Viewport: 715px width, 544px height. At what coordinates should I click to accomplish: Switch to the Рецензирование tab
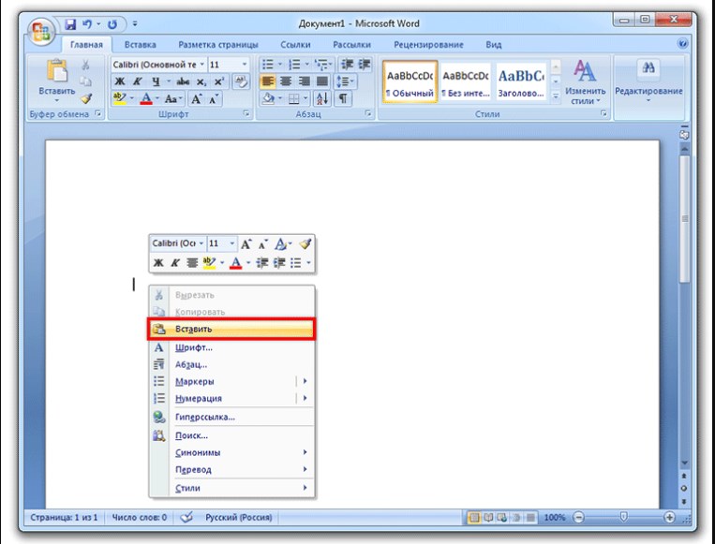(428, 45)
